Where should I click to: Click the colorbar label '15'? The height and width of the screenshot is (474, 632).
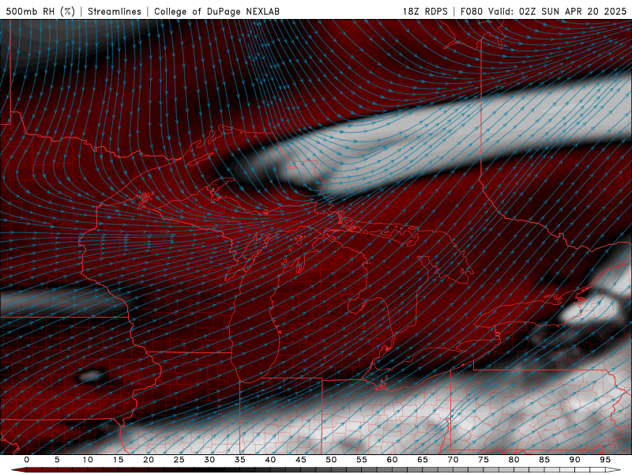point(118,460)
